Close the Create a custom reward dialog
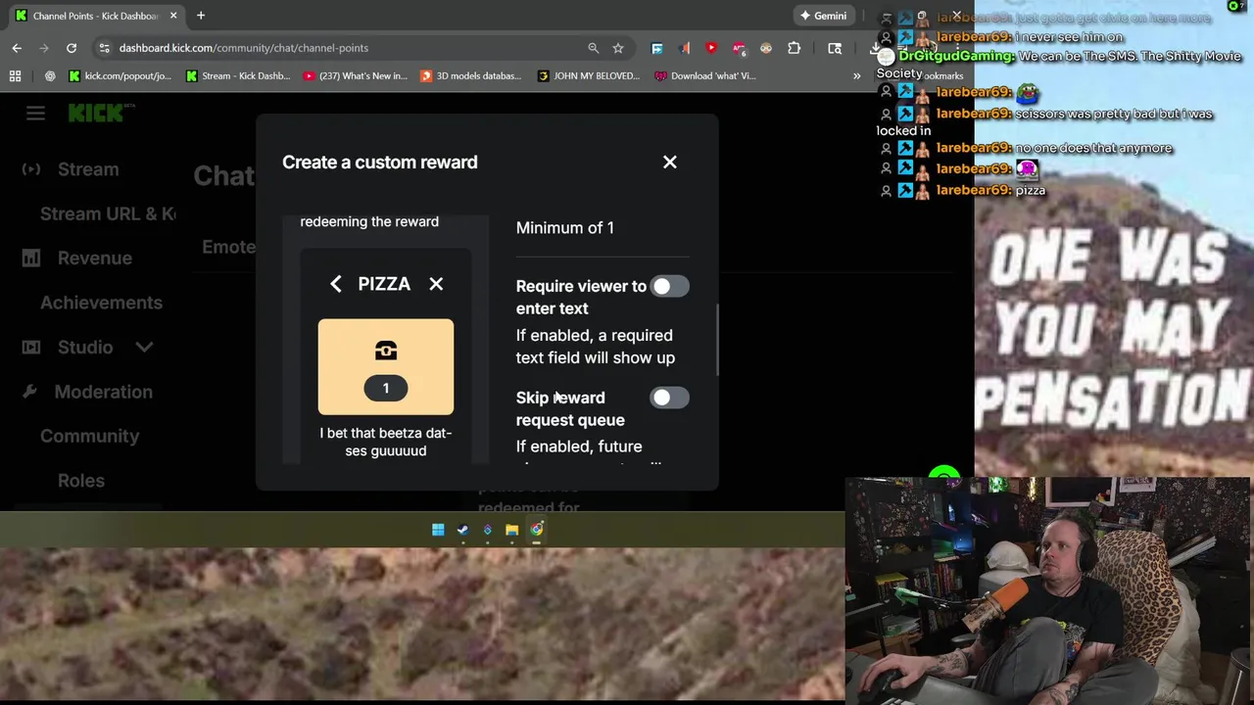Viewport: 1254px width, 705px height. coord(669,163)
